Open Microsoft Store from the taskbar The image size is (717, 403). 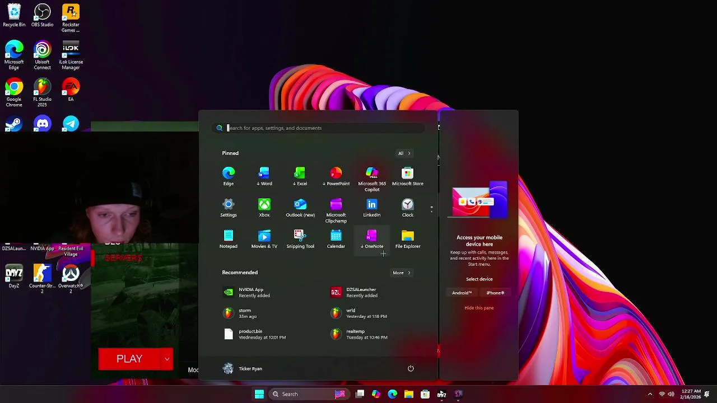(x=425, y=394)
